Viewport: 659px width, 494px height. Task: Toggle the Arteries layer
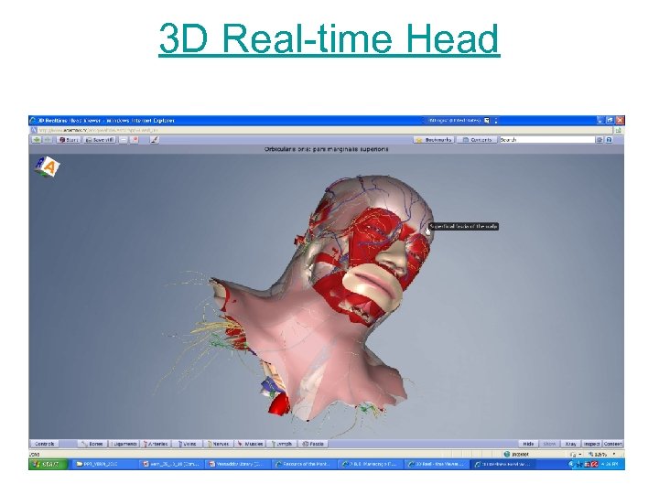pyautogui.click(x=156, y=444)
